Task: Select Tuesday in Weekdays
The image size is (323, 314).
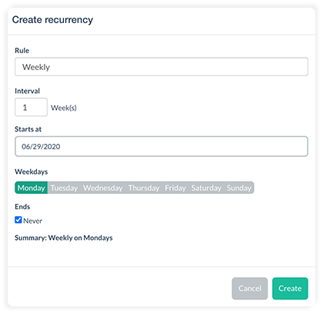Action: coord(64,188)
